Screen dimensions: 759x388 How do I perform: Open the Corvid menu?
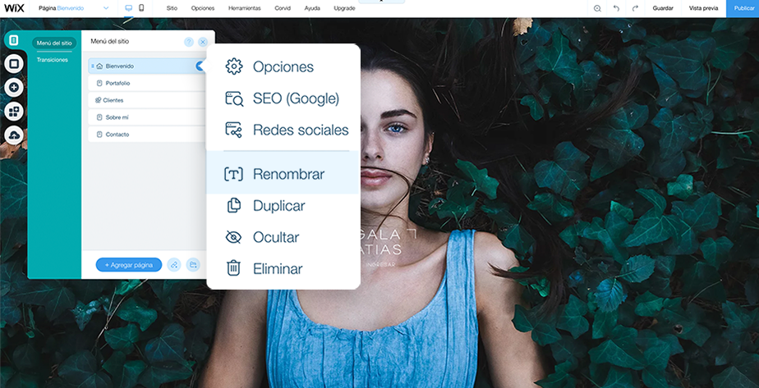(283, 8)
